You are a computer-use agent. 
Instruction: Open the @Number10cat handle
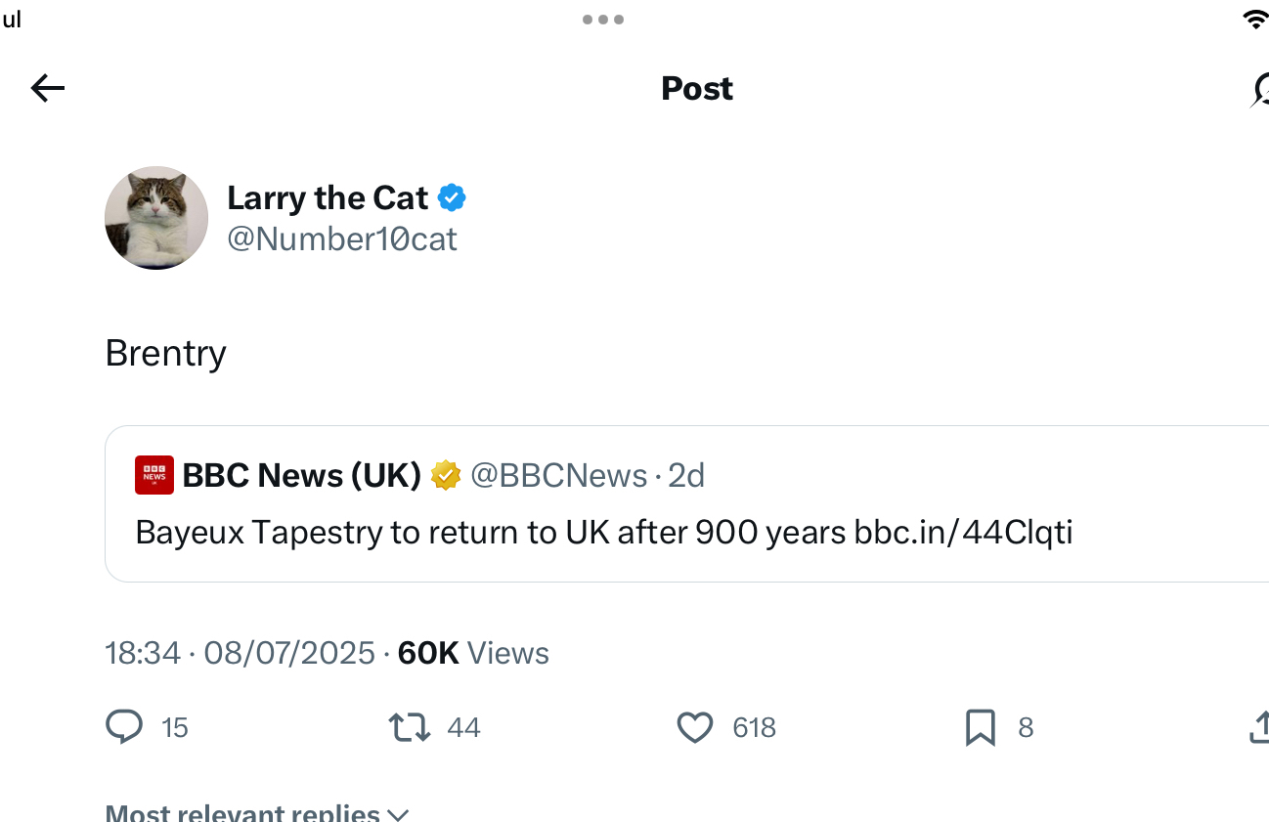click(x=342, y=239)
